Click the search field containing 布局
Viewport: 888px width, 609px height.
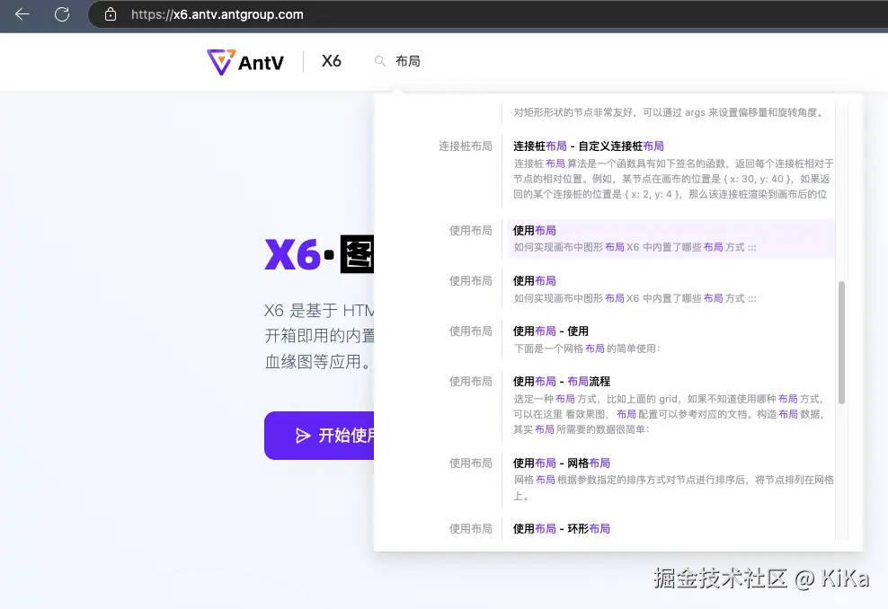pyautogui.click(x=408, y=61)
